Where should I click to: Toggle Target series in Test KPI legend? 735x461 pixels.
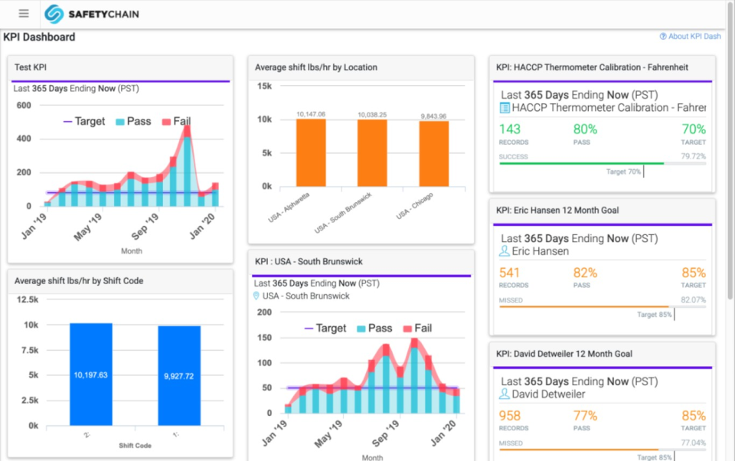(84, 122)
